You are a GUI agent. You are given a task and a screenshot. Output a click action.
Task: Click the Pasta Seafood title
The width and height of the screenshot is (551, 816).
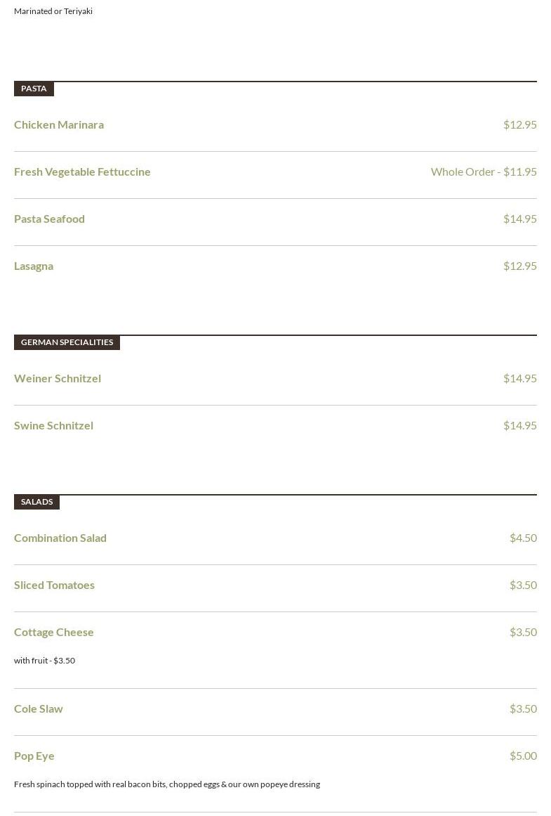click(49, 219)
